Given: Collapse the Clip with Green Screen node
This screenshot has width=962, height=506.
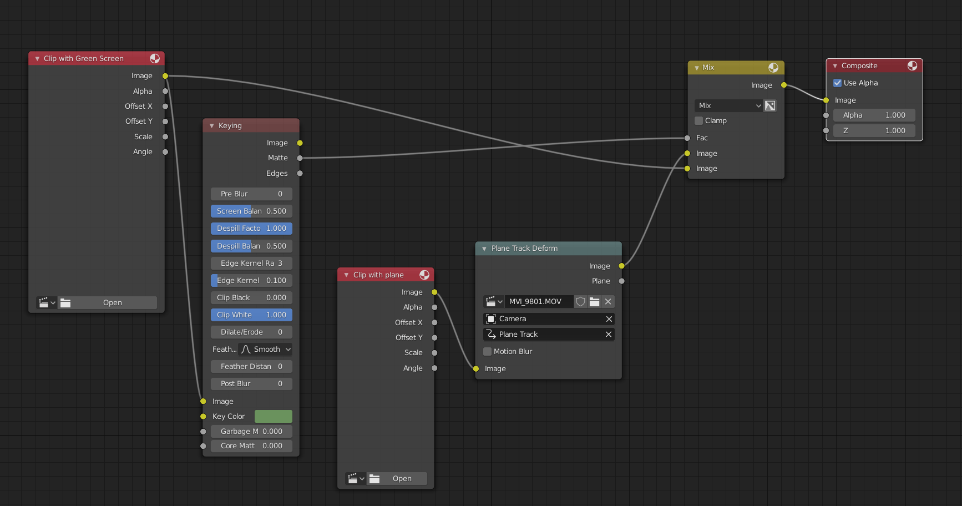Looking at the screenshot, I should click(37, 59).
